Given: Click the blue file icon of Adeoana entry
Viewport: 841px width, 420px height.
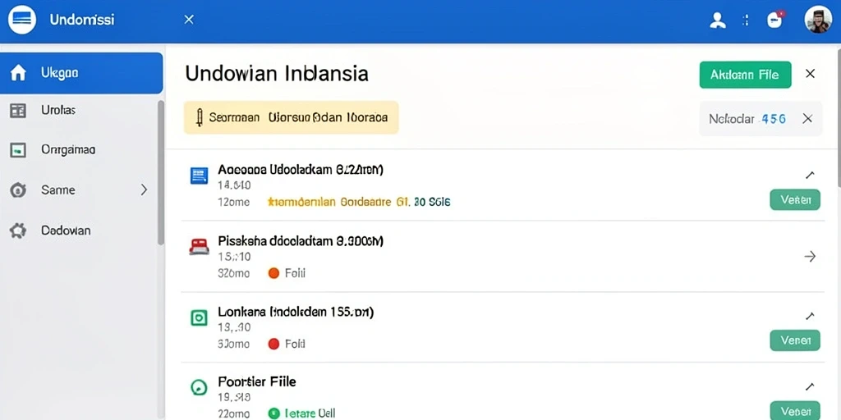Looking at the screenshot, I should point(199,176).
